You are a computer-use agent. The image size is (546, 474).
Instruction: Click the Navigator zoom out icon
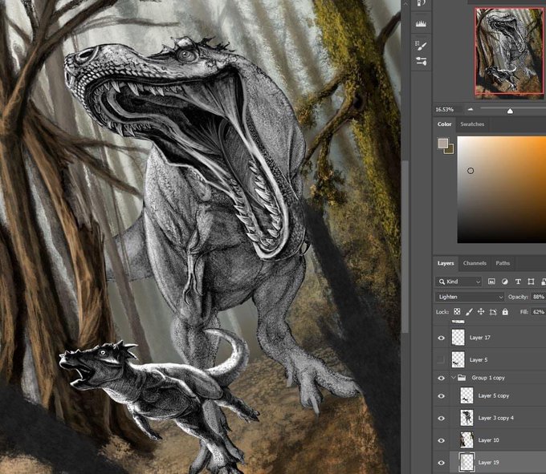pos(471,109)
